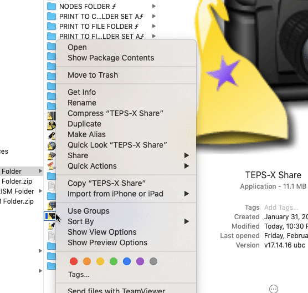308x293 pixels.
Task: Apply the green tag color
Action: (x=114, y=261)
